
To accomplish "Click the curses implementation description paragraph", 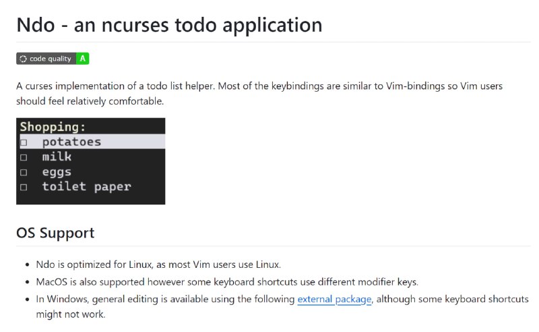I will tap(259, 93).
